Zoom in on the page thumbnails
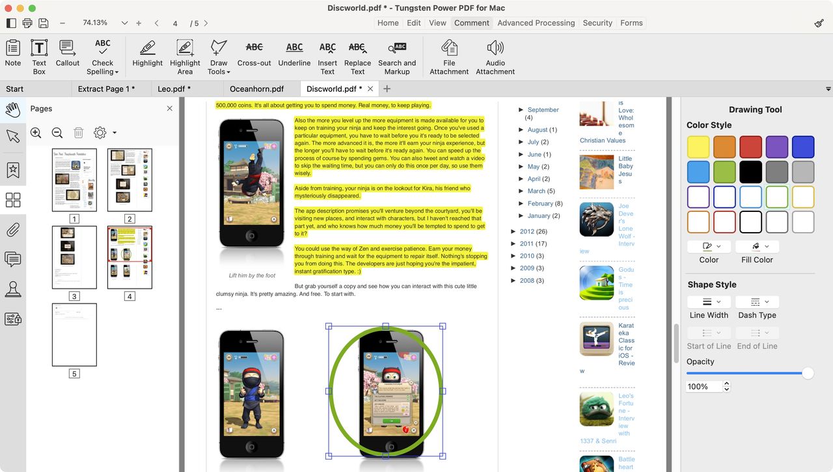 click(36, 133)
